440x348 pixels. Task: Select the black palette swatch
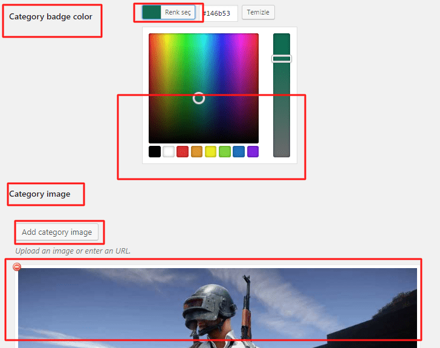(x=155, y=151)
